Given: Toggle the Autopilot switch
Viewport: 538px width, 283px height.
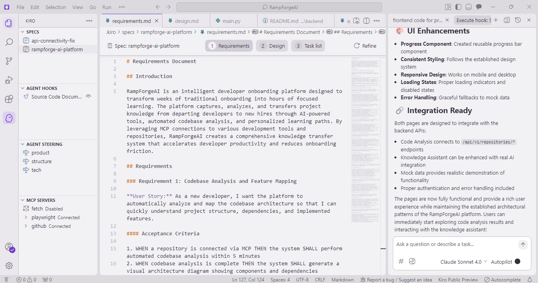Looking at the screenshot, I should click(517, 261).
